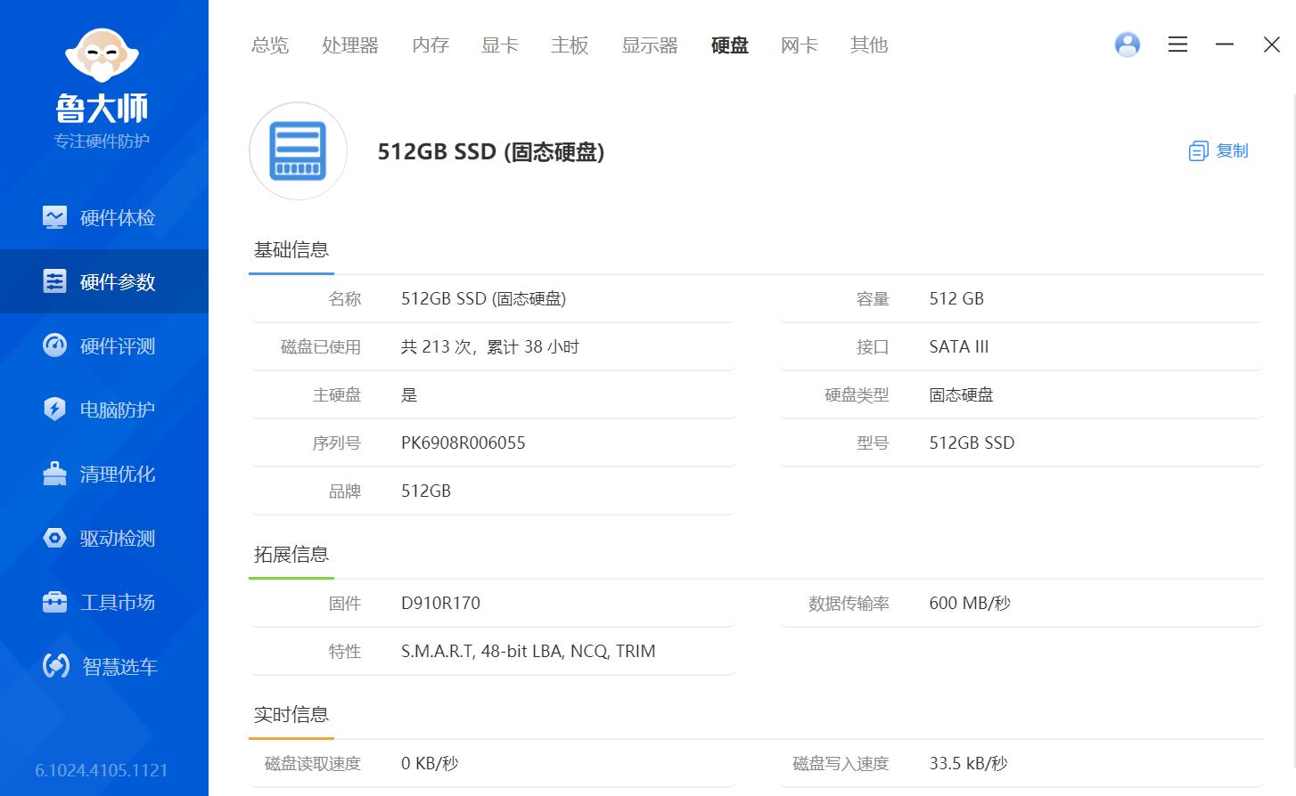
Task: Switch to the 内存 tab
Action: point(431,45)
